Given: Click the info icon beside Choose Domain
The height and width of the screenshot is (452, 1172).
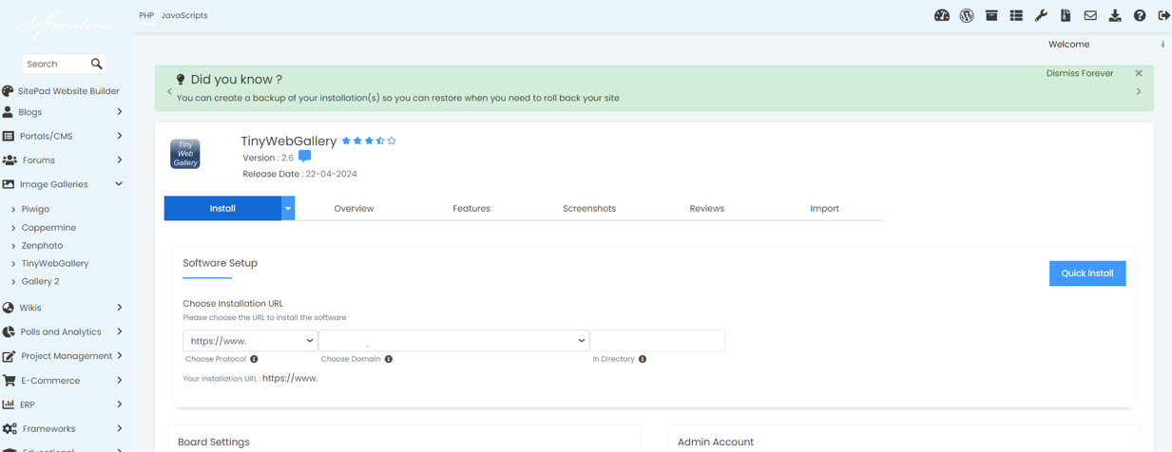Looking at the screenshot, I should click(x=389, y=359).
